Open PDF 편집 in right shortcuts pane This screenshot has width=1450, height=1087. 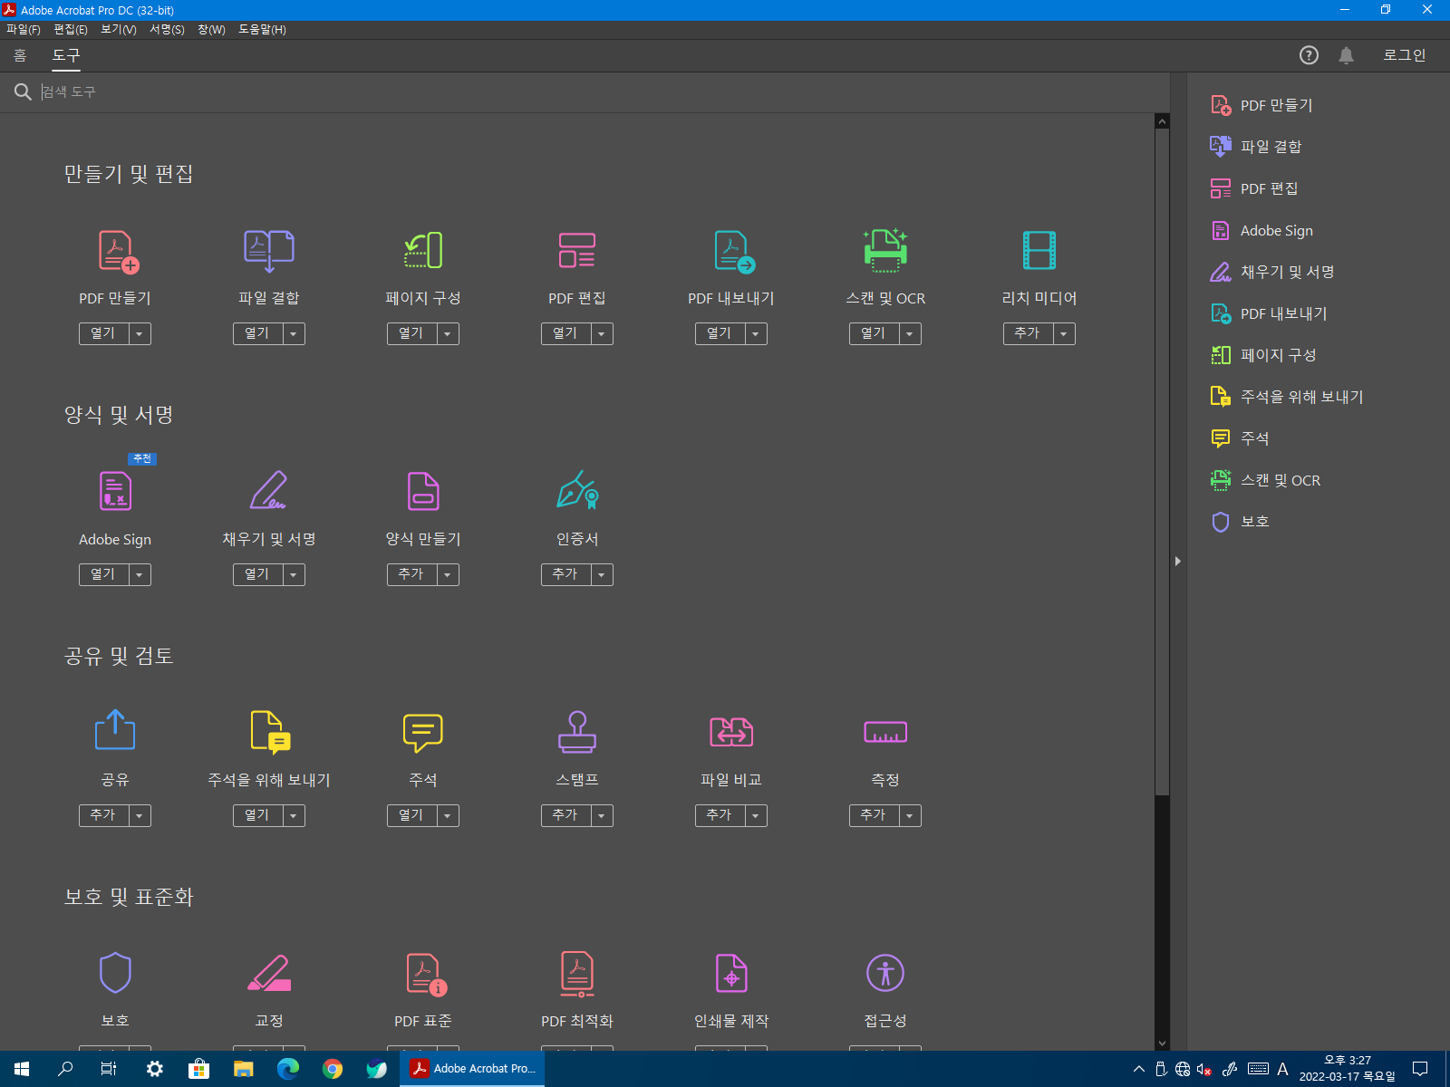pyautogui.click(x=1254, y=188)
